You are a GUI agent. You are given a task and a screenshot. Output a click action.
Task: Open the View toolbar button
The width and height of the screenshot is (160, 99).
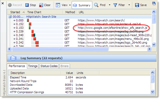pyautogui.click(x=62, y=5)
